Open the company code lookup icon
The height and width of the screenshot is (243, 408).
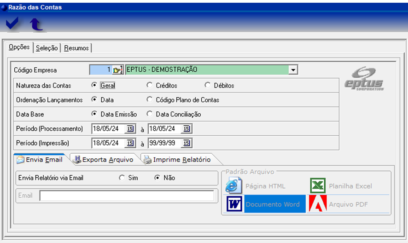click(118, 70)
